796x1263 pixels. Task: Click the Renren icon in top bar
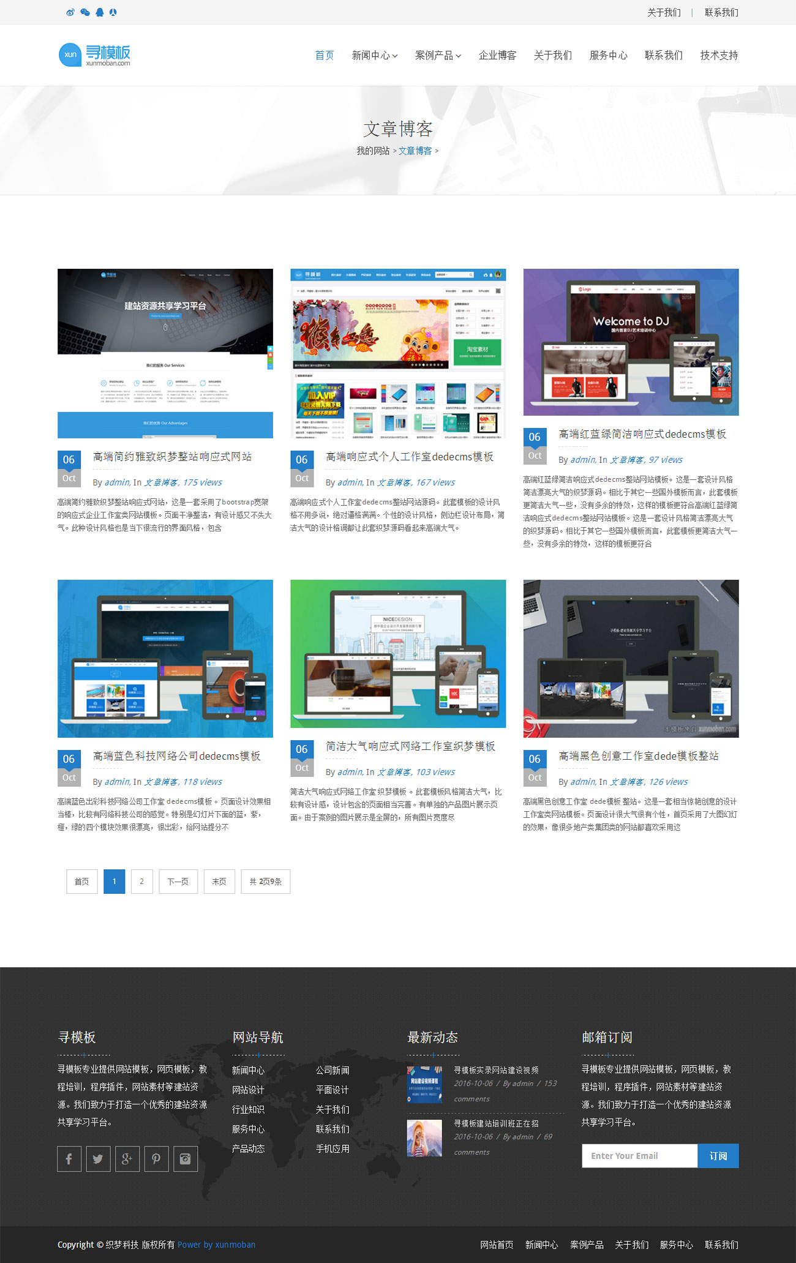pyautogui.click(x=113, y=12)
